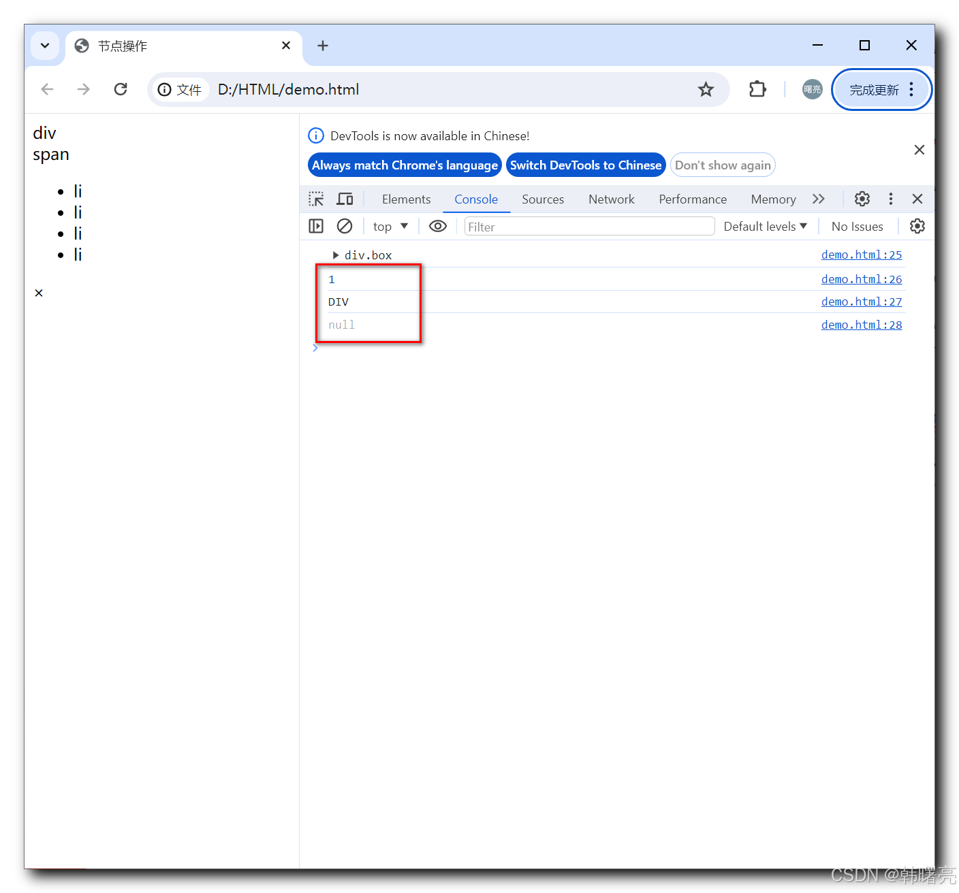Image resolution: width=959 pixels, height=893 pixels.
Task: Open the Default levels dropdown
Action: pyautogui.click(x=766, y=227)
